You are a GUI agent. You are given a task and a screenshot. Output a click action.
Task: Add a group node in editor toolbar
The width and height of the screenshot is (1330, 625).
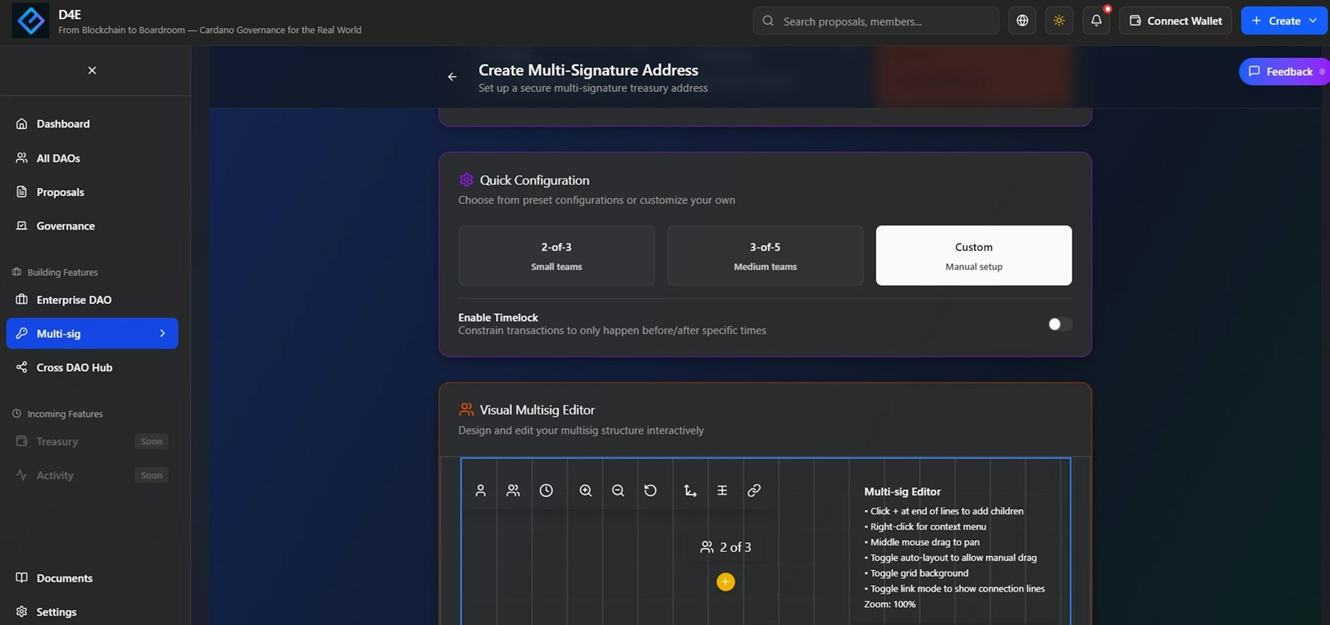(513, 490)
